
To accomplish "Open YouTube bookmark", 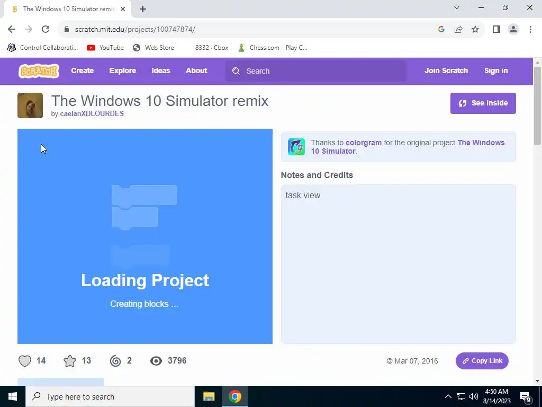I will click(x=105, y=48).
